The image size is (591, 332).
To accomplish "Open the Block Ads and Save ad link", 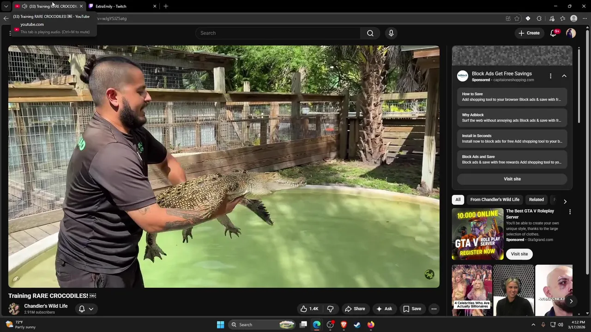I will pyautogui.click(x=512, y=160).
